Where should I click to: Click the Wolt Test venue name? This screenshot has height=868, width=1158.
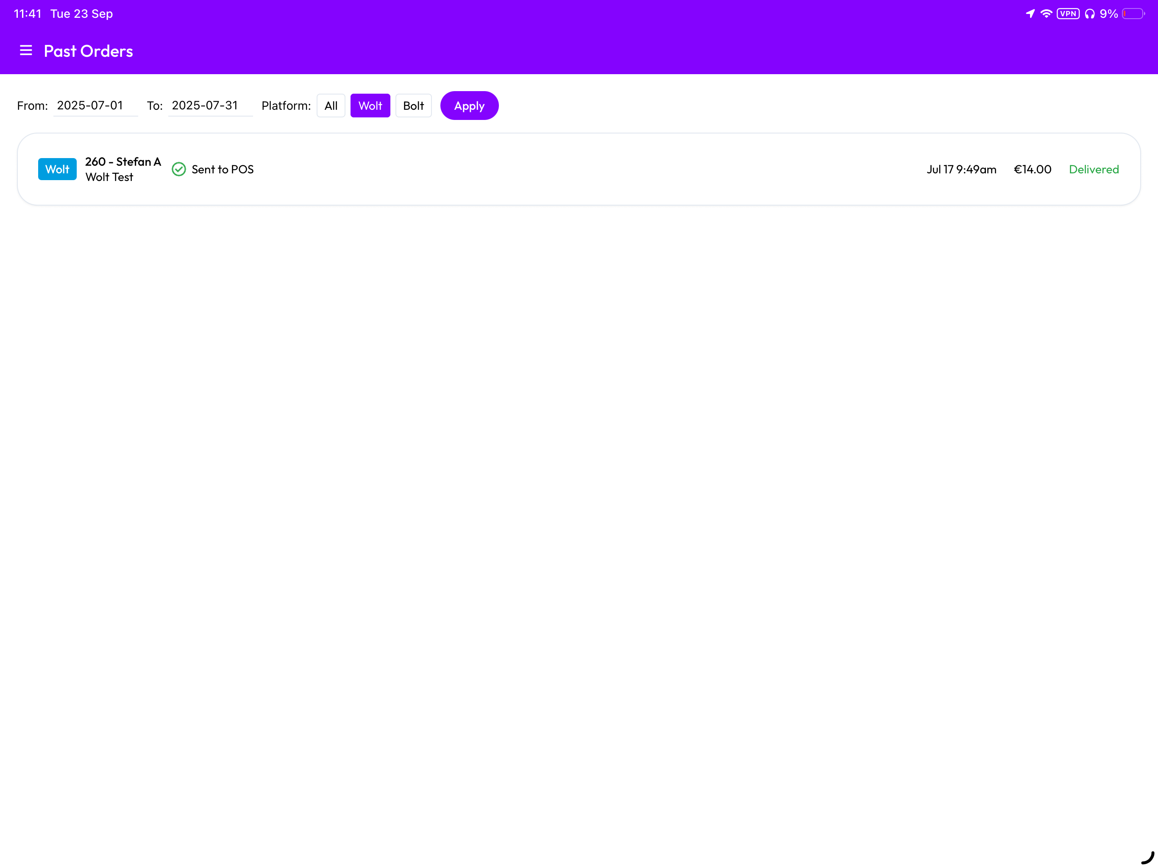(109, 178)
